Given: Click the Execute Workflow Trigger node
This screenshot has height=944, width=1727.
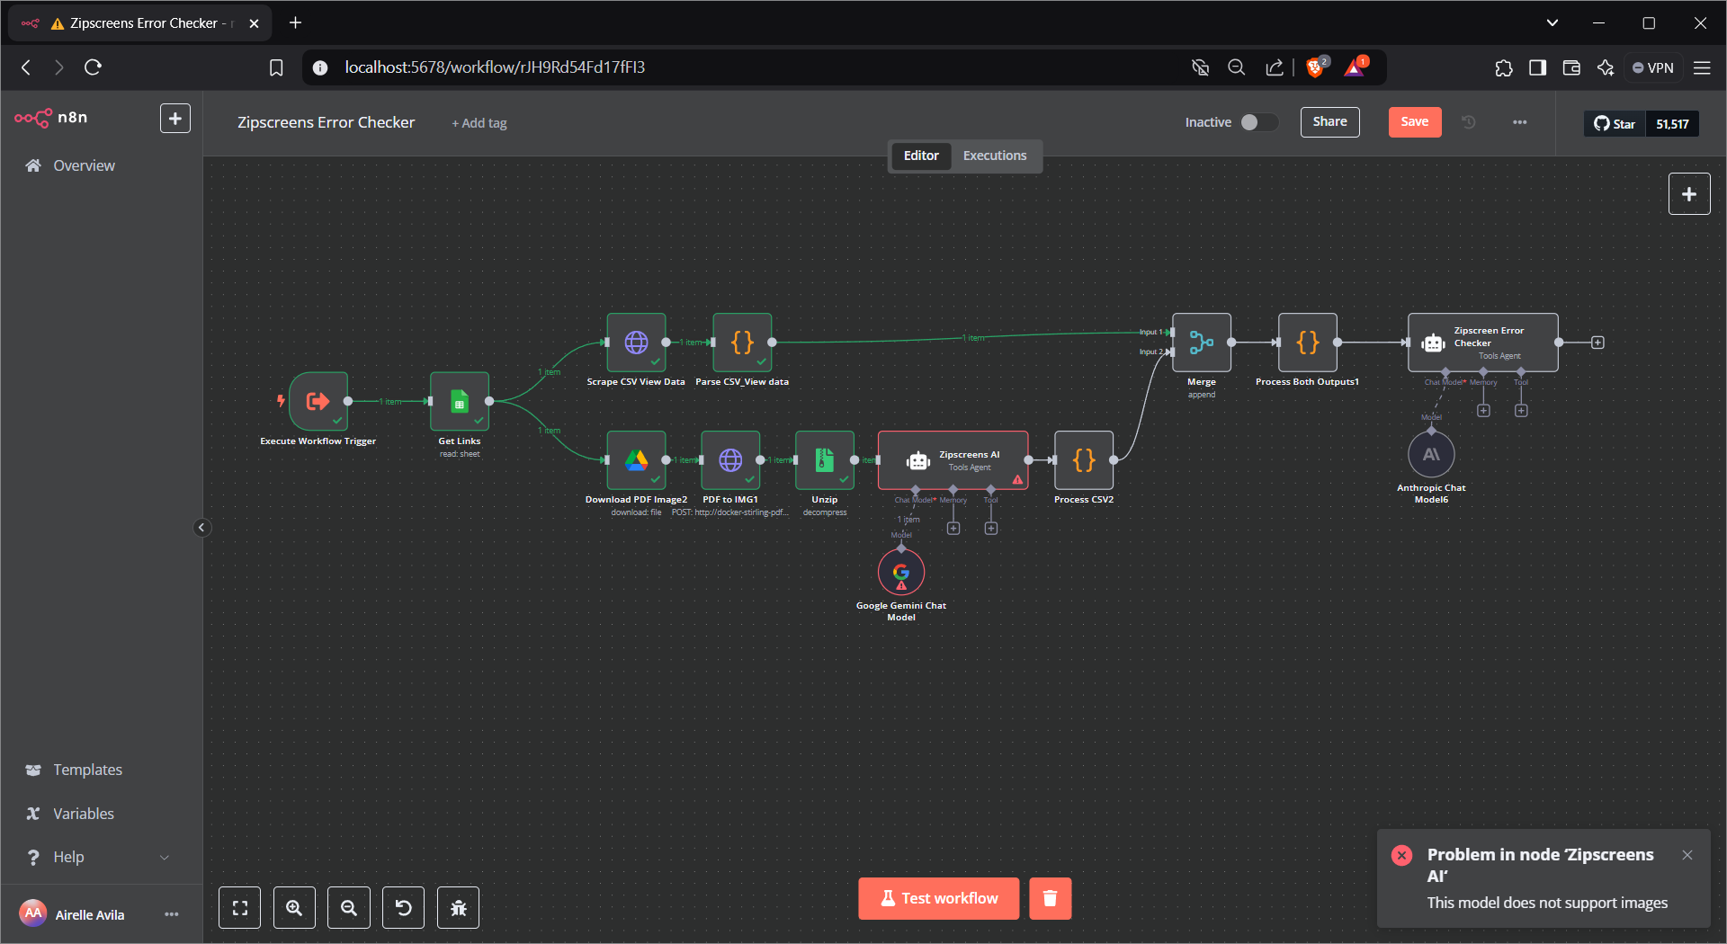Looking at the screenshot, I should 318,401.
